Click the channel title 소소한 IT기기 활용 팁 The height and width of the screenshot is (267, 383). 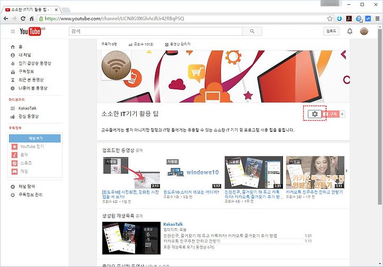(130, 114)
